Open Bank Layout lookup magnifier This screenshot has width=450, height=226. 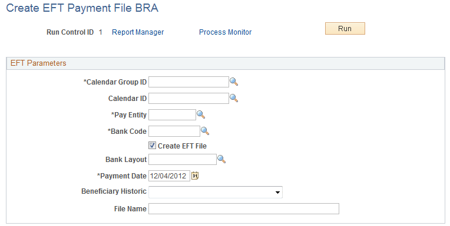click(221, 159)
